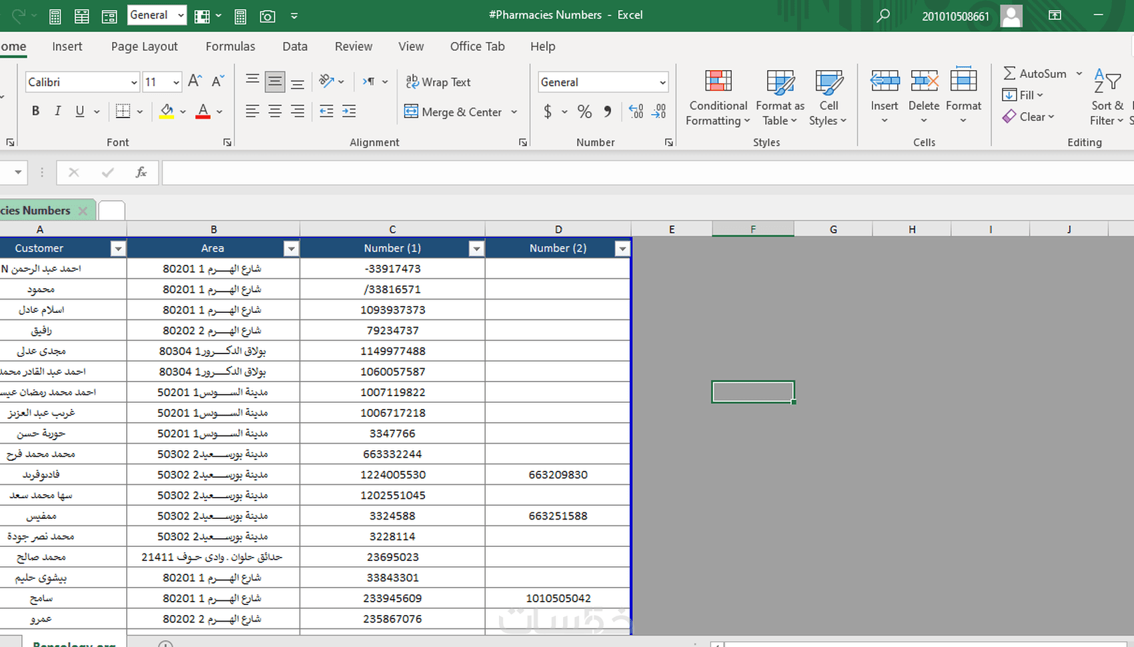
Task: Toggle Bold formatting
Action: point(35,111)
